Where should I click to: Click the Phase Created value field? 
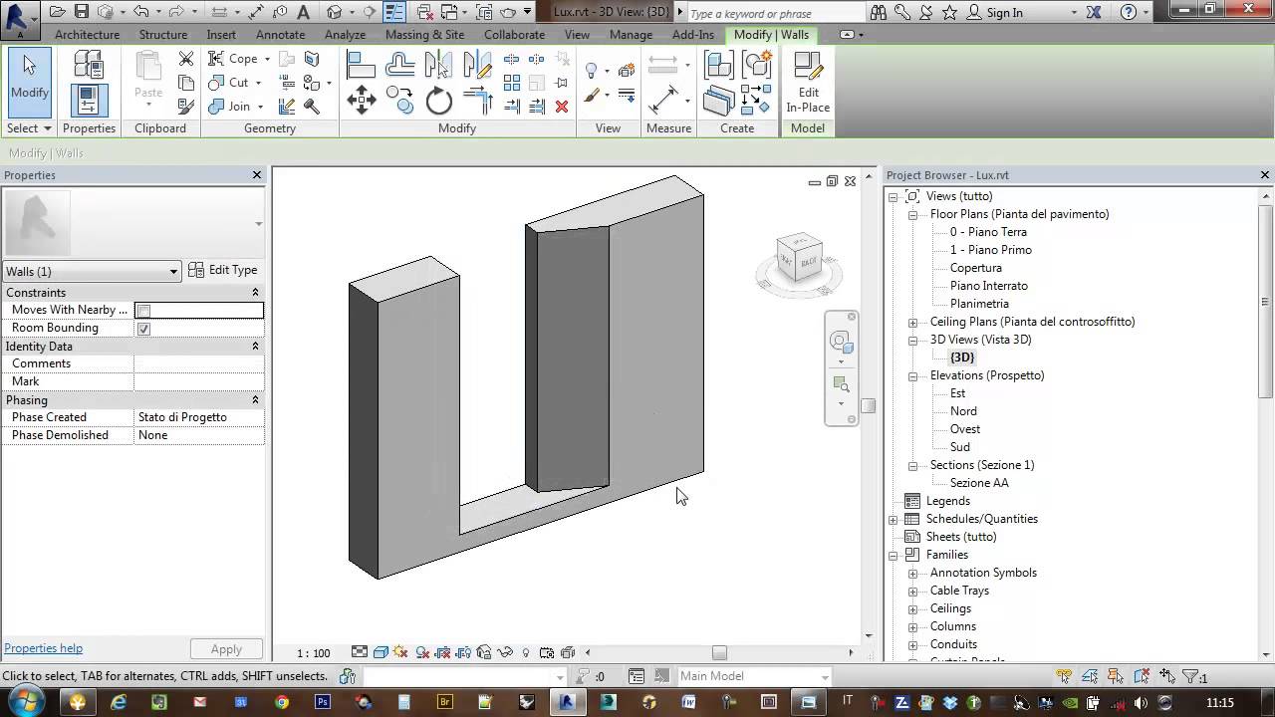tap(199, 417)
